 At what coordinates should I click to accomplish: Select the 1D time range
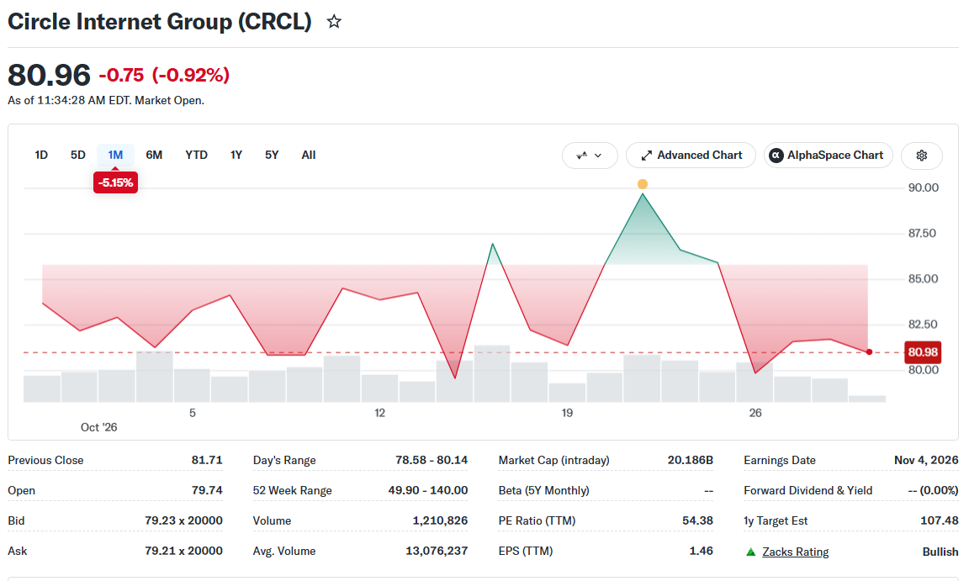[x=40, y=155]
